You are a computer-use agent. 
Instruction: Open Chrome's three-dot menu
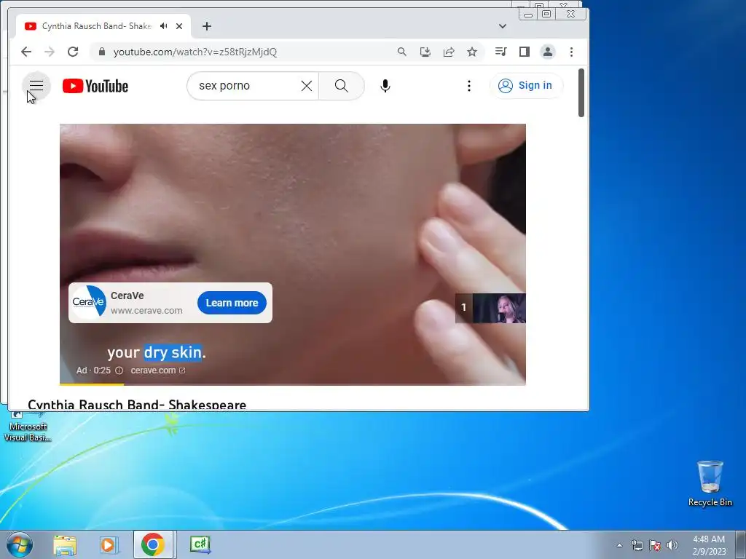click(571, 52)
